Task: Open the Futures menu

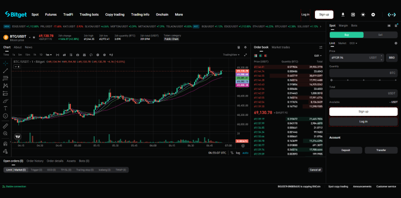Action: (51, 14)
